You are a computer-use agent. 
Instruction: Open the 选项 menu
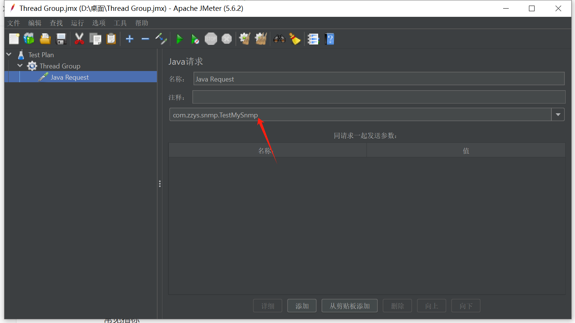[99, 23]
